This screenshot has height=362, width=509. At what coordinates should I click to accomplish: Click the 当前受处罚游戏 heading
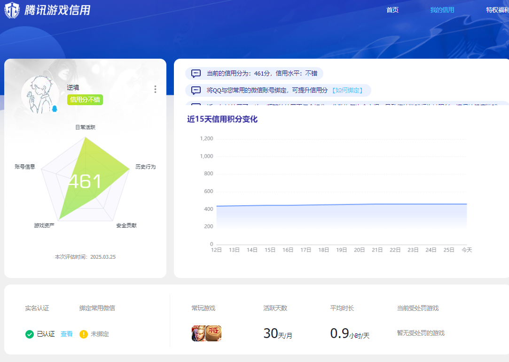(418, 308)
